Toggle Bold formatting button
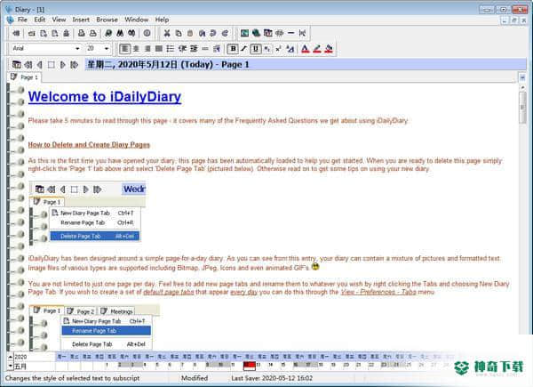 tap(233, 49)
